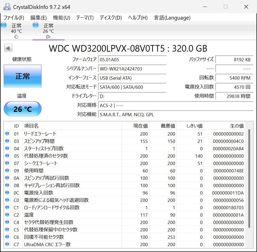Viewport: 257px width, 252px height.
Task: Click status icon of row C0 磁気ヘッド退避回数
Action: pyautogui.click(x=7, y=200)
